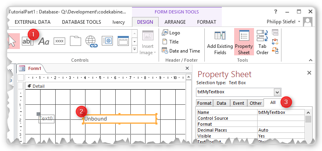Open the Tab Order dialog
This screenshot has height=151, width=322.
click(262, 43)
